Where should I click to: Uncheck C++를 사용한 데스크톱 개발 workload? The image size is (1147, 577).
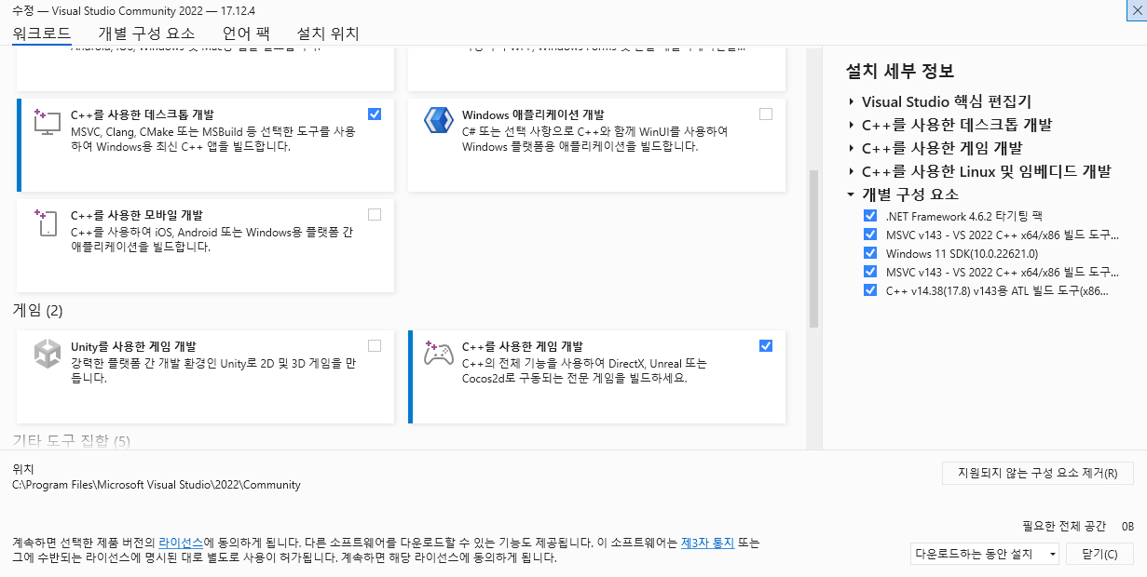pos(375,114)
